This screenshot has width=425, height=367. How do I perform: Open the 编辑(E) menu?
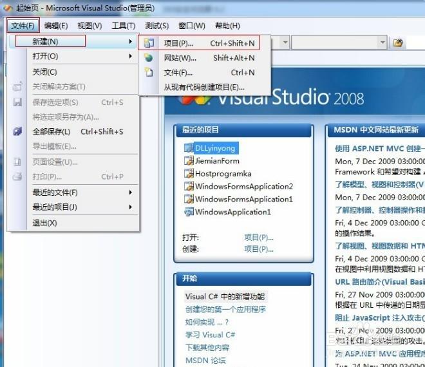(56, 26)
